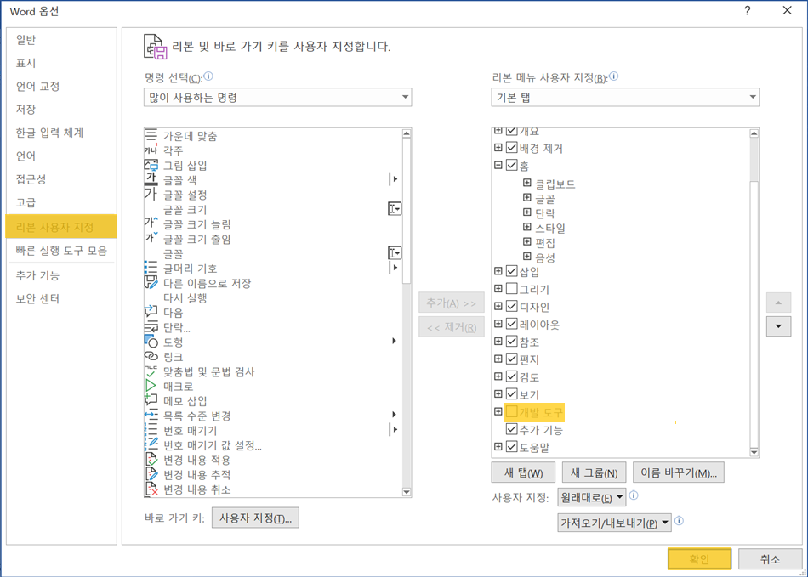Screen dimensions: 808x577
Task: Select the 글꼴 설정 icon
Action: 151,195
